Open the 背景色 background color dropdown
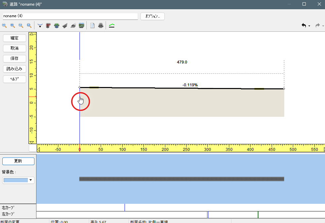Screen dimensions: 325x223 click(x=18, y=180)
